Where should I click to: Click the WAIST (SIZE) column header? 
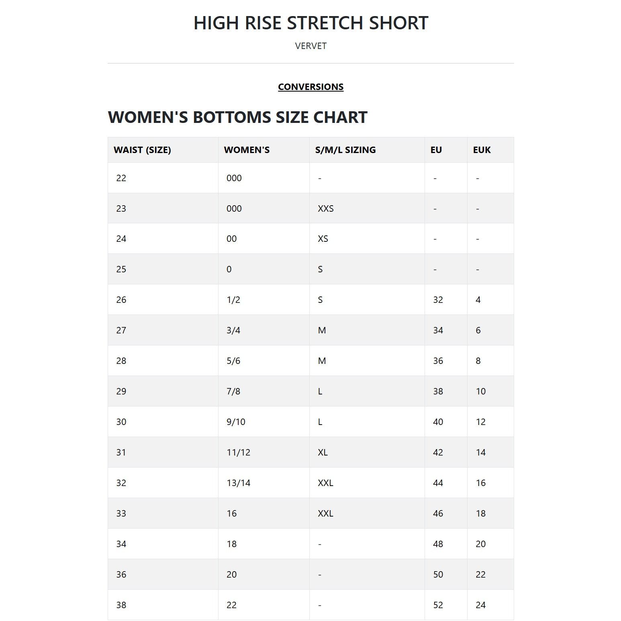[163, 150]
